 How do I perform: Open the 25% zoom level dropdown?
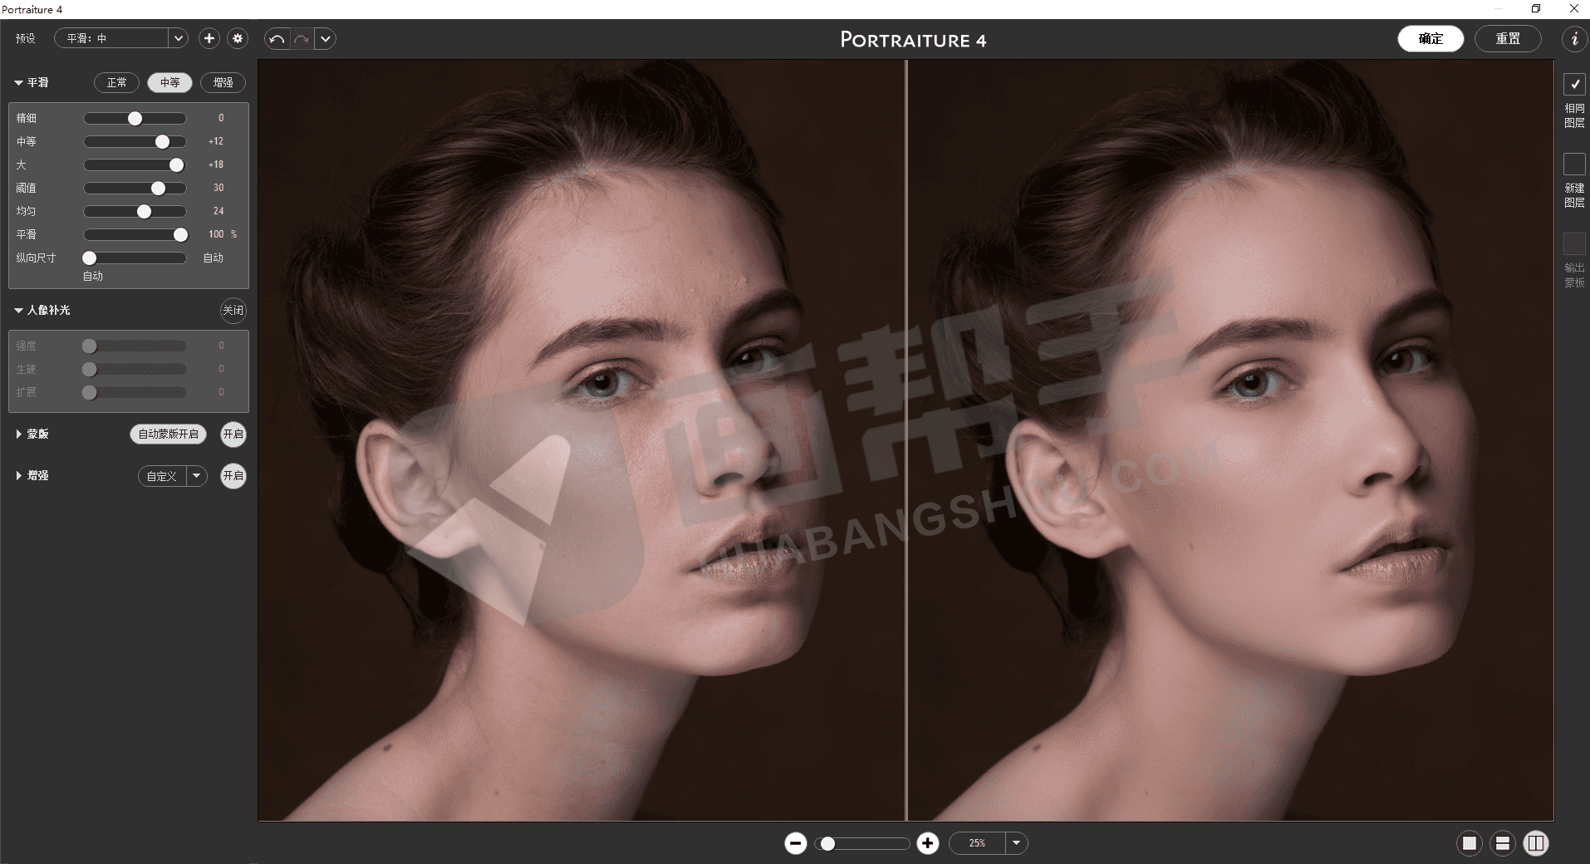tap(989, 843)
